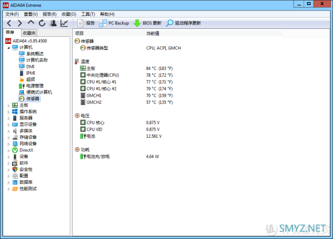Screen dimensions: 333x239
Task: Collapse the 计算机 tree node
Action: (8, 48)
